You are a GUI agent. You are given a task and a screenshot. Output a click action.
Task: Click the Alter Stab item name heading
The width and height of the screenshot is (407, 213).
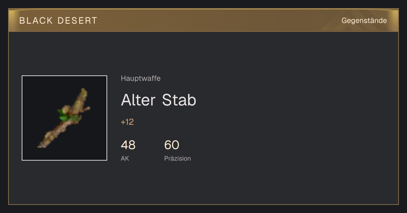158,100
